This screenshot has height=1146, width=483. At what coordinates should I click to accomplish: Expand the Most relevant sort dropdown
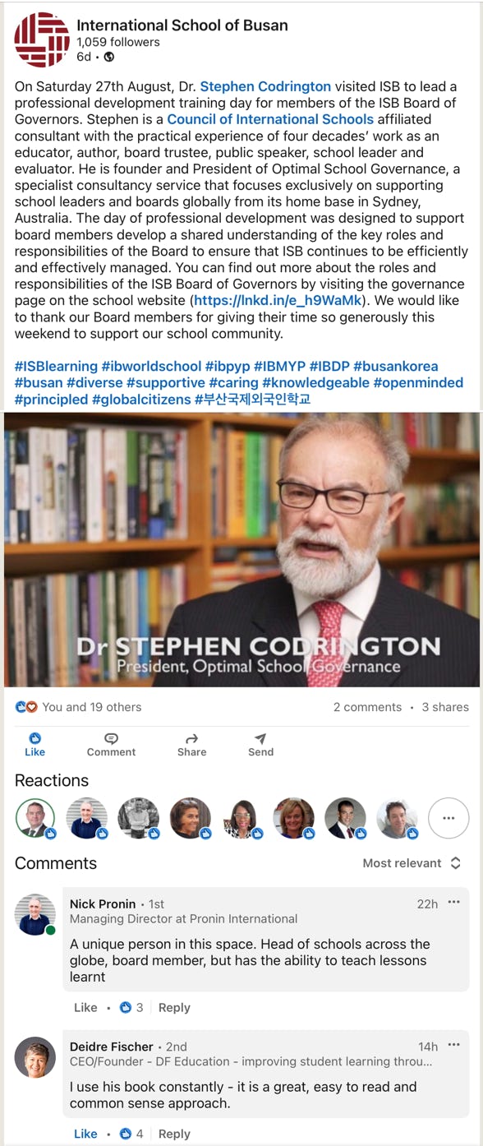coord(412,863)
